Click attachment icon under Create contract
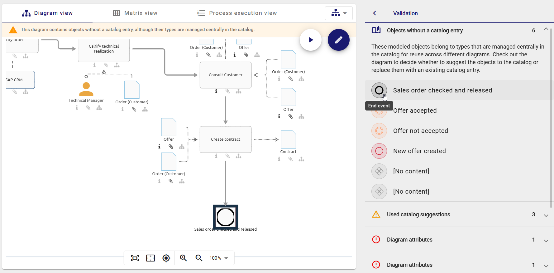The height and width of the screenshot is (273, 554). 228,156
